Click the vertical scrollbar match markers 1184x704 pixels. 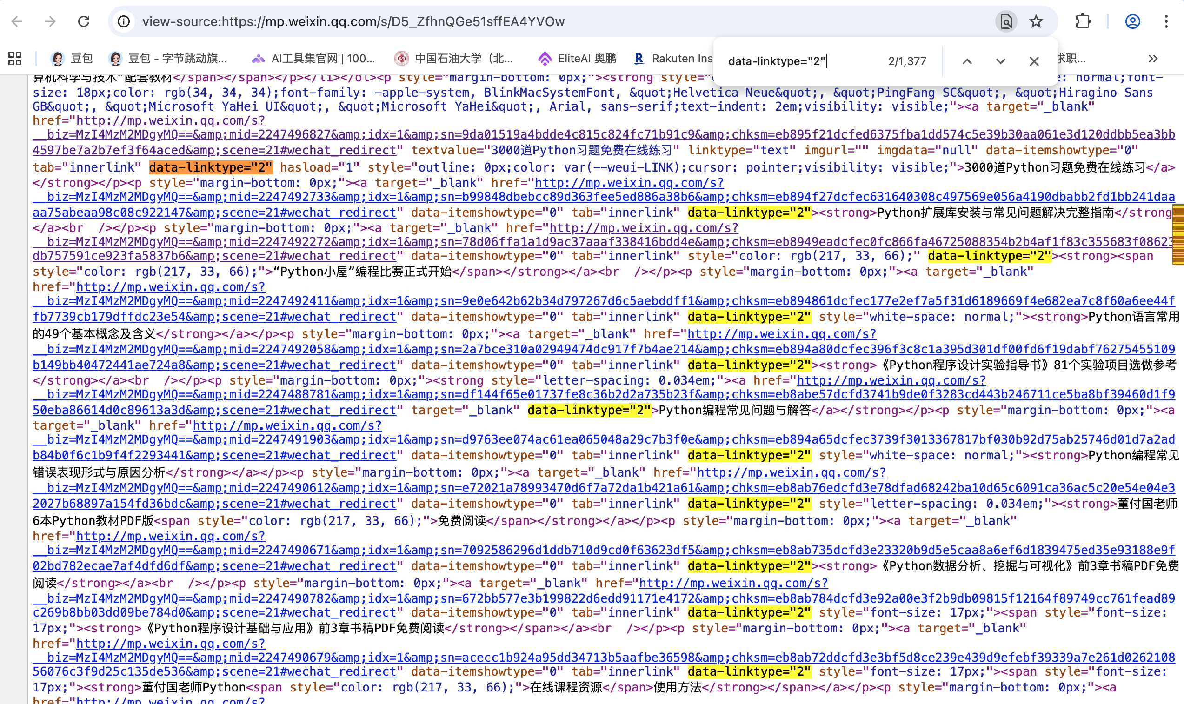1178,234
